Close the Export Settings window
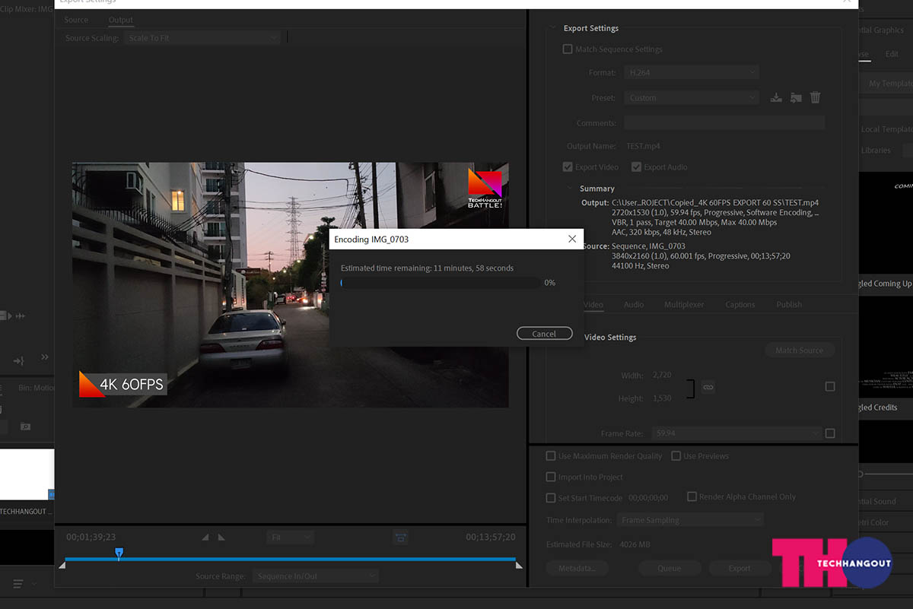 tap(847, 2)
